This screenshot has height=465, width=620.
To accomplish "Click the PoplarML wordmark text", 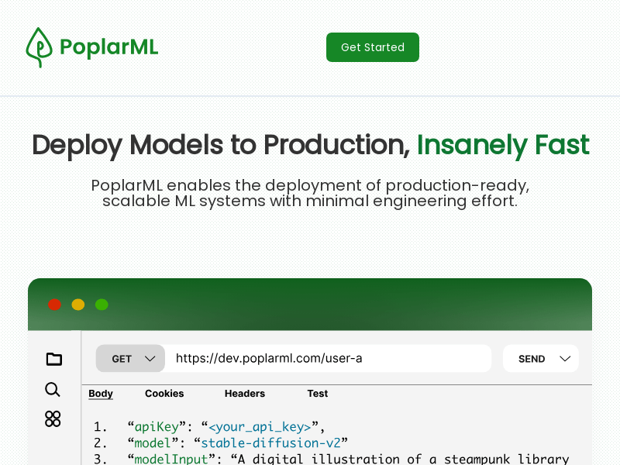I will pyautogui.click(x=108, y=47).
